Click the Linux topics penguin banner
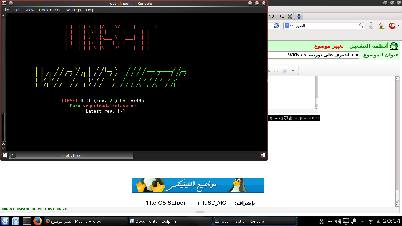 (198, 185)
